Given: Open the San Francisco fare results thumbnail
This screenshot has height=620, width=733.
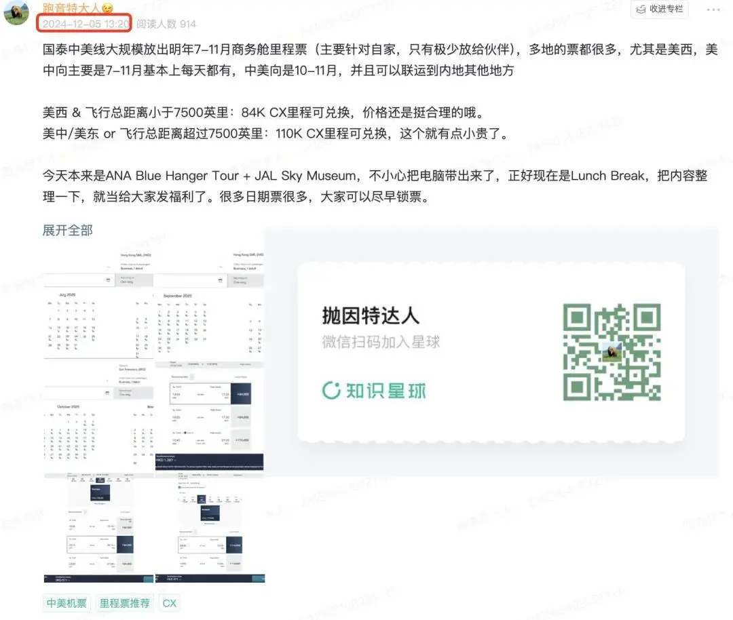Looking at the screenshot, I should click(x=210, y=414).
